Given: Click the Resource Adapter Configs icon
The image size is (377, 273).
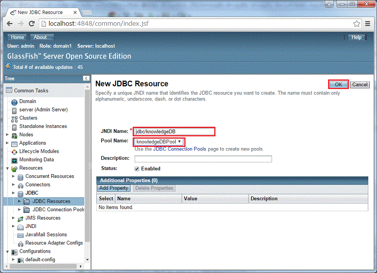Looking at the screenshot, I should [x=21, y=244].
